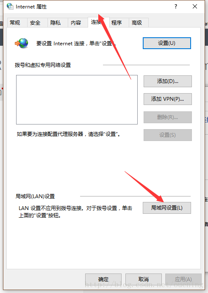Click inside the dial-up and VPN list box
The height and width of the screenshot is (293, 208).
click(x=77, y=100)
